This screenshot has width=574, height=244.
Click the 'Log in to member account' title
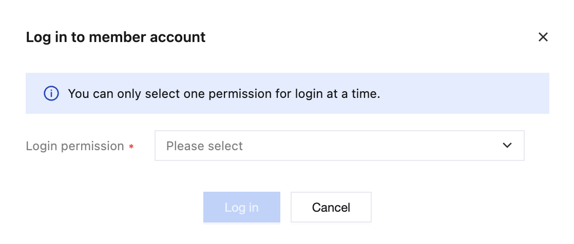(x=116, y=37)
